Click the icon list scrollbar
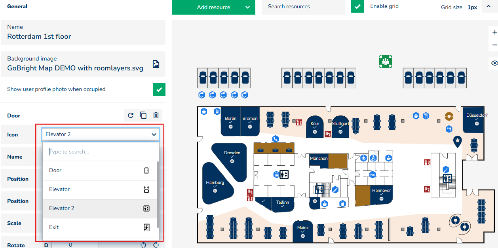 (158, 194)
